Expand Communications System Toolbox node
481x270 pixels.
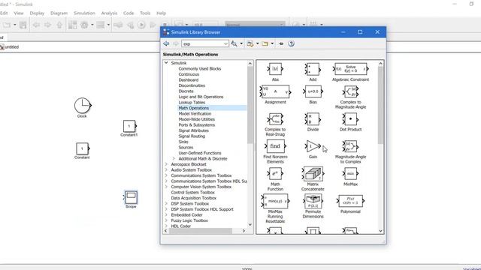coord(166,175)
